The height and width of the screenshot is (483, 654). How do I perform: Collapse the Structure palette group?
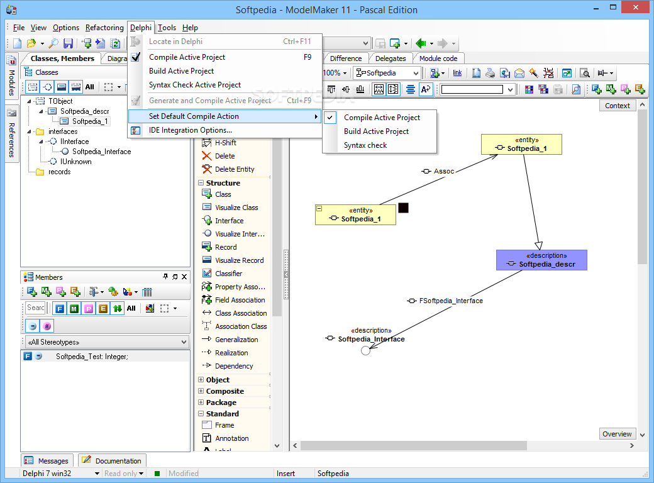point(201,182)
